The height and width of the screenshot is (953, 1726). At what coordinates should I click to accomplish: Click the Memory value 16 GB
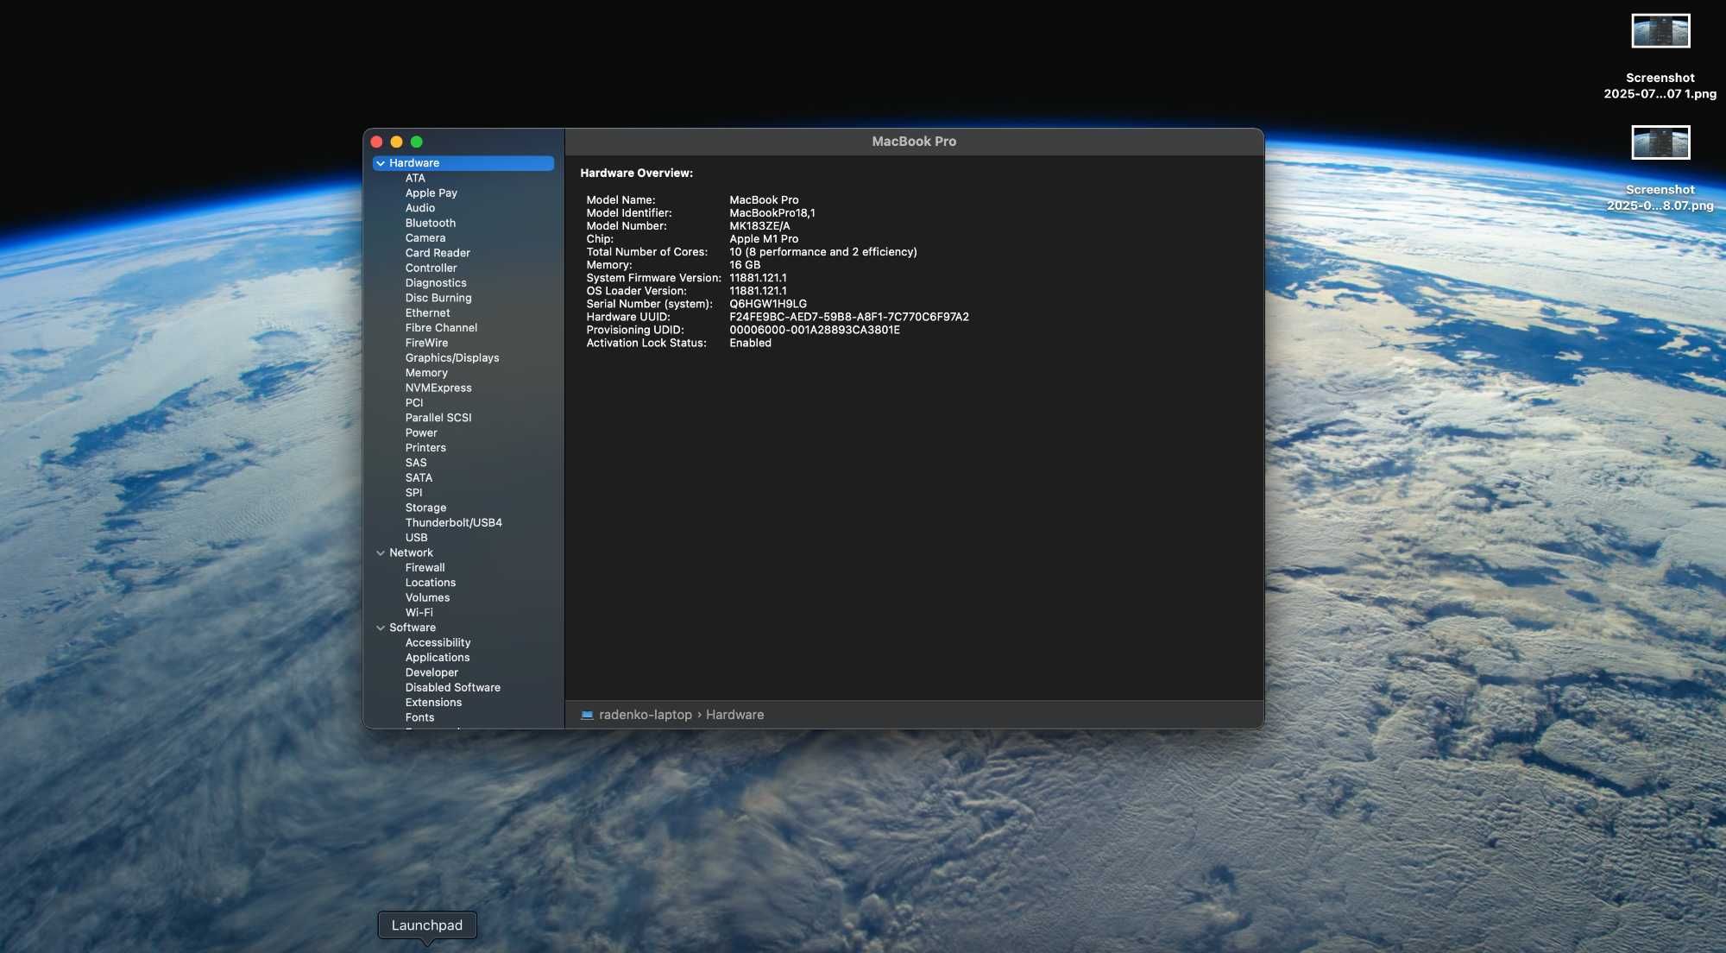[x=745, y=266]
